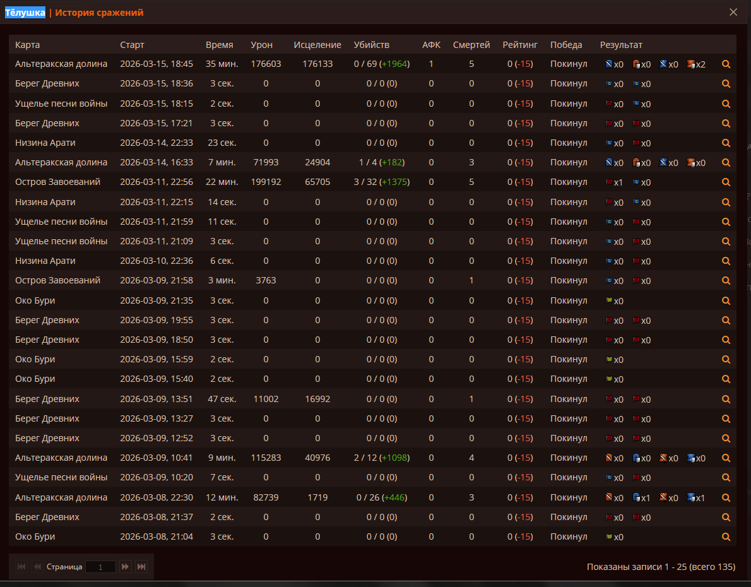The image size is (751, 587).
Task: View details of Око Бури 2026-03-09, 21:35
Action: (726, 300)
